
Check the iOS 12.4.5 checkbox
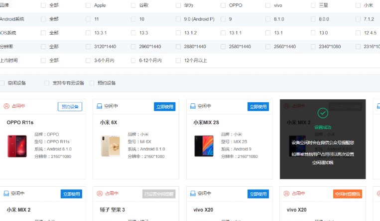coord(358,33)
